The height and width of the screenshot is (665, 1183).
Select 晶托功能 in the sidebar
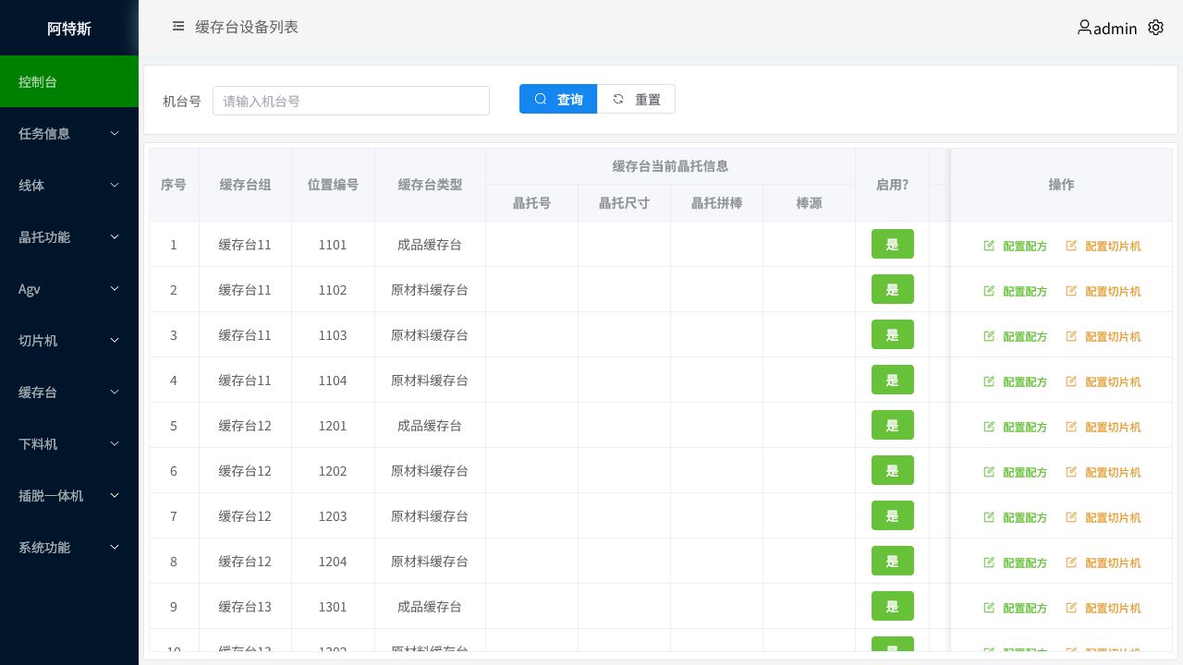point(69,236)
